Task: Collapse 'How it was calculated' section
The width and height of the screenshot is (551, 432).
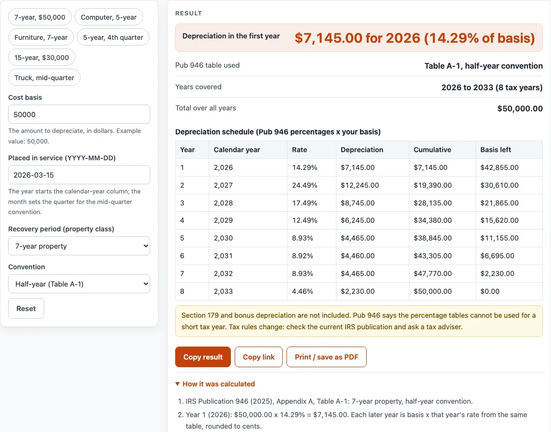Action: coord(215,384)
